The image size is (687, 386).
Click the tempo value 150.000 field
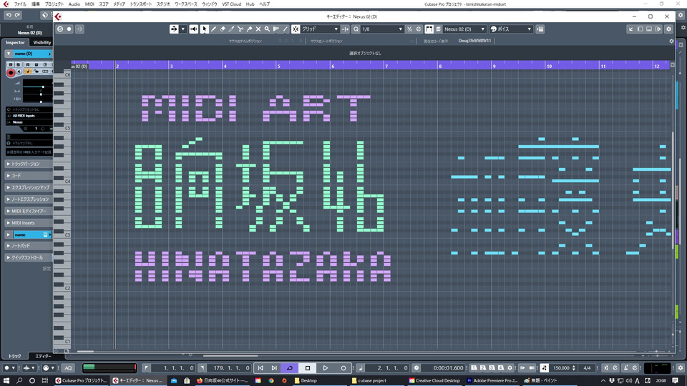[x=561, y=368]
